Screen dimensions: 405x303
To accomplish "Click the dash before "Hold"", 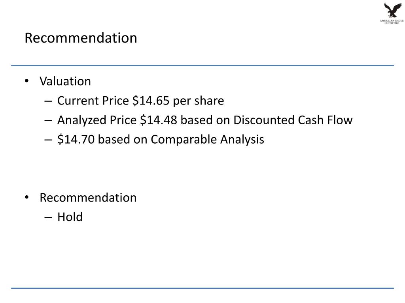I will click(x=48, y=217).
